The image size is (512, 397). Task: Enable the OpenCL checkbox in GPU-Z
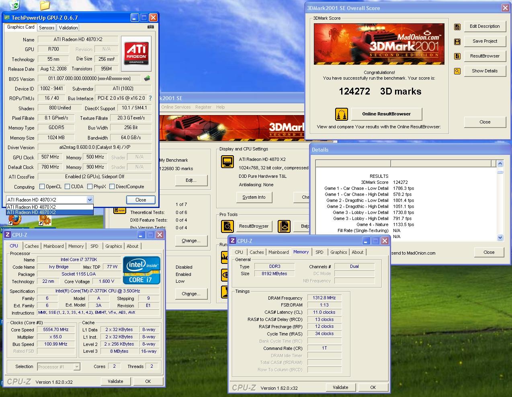click(42, 187)
